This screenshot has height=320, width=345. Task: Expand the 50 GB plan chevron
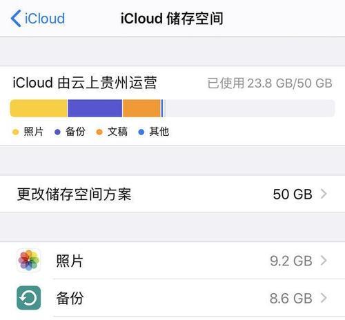[324, 194]
